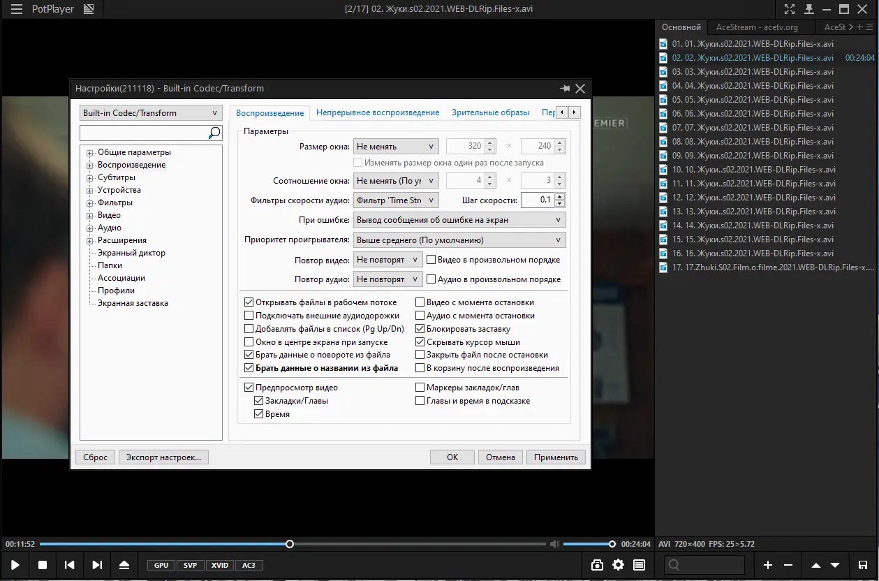Pin PotPlayer window always on top
Image resolution: width=879 pixels, height=581 pixels.
click(808, 9)
